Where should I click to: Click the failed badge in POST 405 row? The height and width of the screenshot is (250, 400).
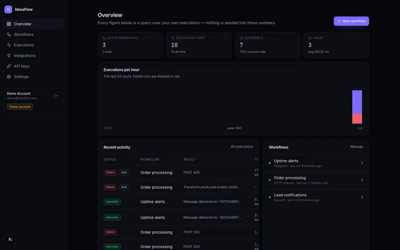pyautogui.click(x=110, y=172)
